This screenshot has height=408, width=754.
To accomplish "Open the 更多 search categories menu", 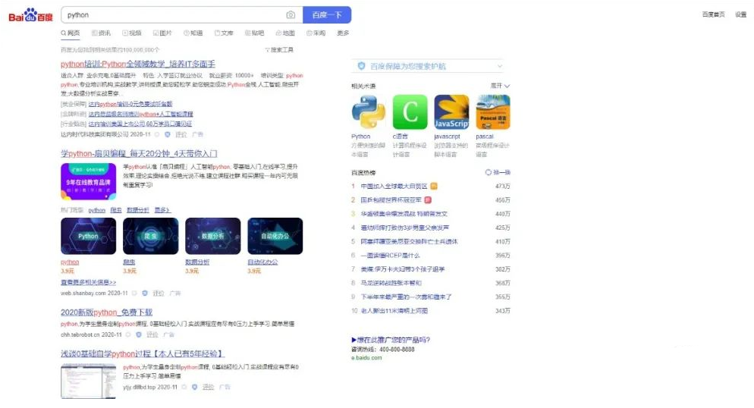I will click(x=343, y=33).
